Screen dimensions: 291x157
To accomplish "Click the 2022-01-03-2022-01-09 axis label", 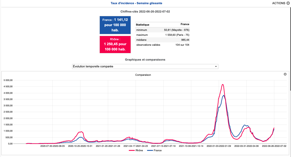I will pos(219,146).
